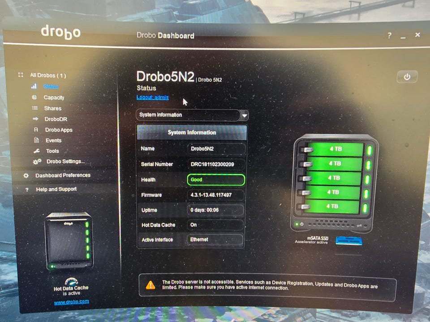Click the Status bar-chart icon in sidebar

pos(34,86)
